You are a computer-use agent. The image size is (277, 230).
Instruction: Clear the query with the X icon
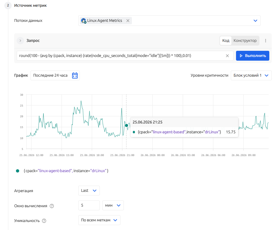227,56
